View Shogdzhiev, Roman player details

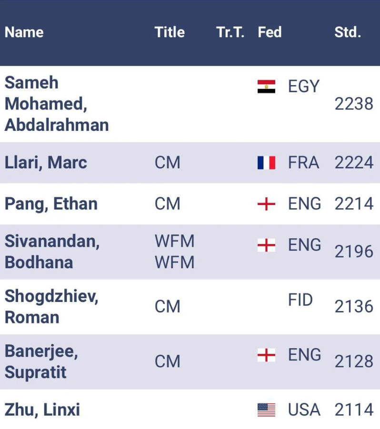point(51,307)
